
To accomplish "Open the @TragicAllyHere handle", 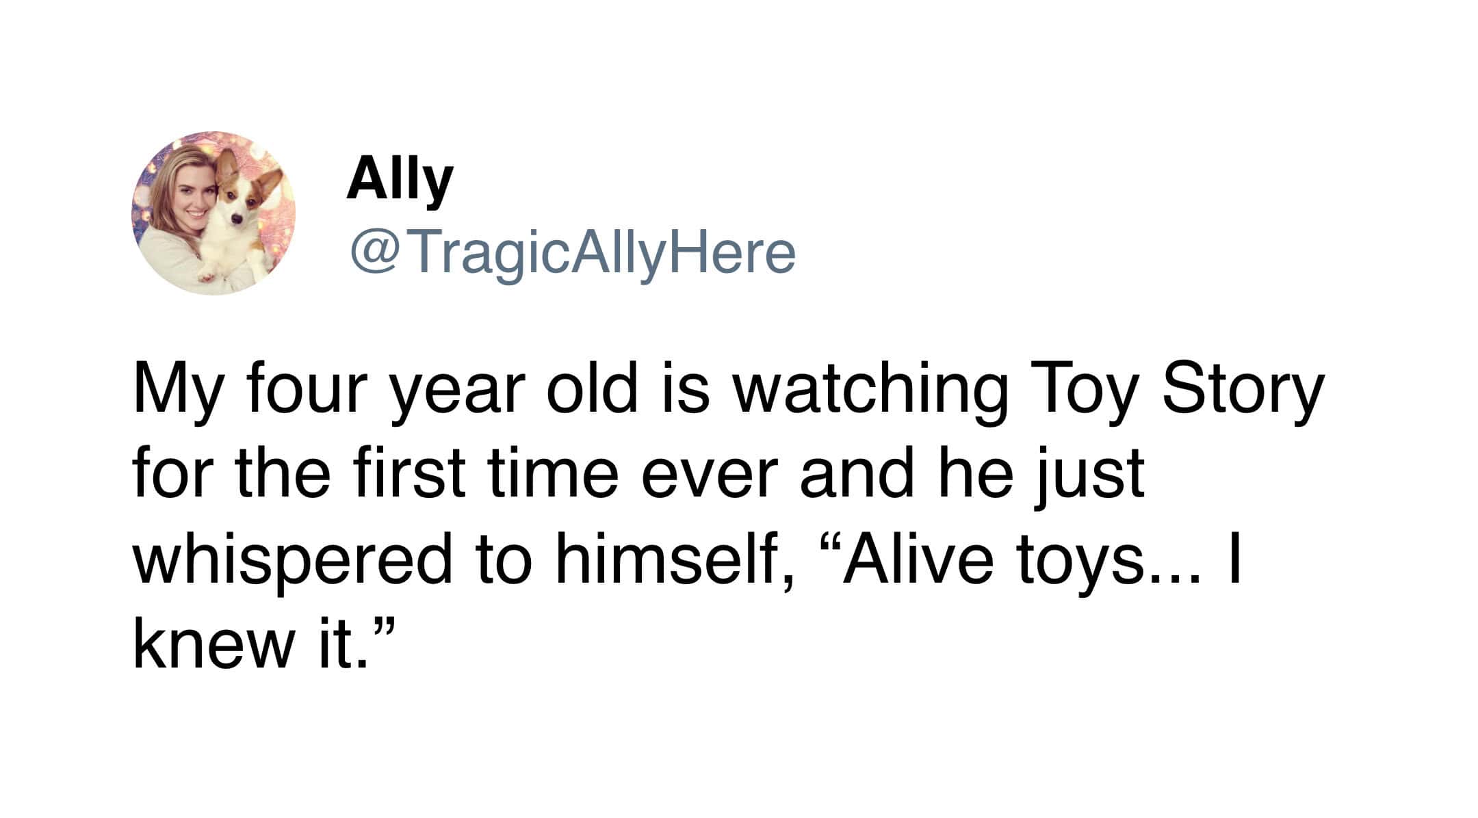I will 573,253.
